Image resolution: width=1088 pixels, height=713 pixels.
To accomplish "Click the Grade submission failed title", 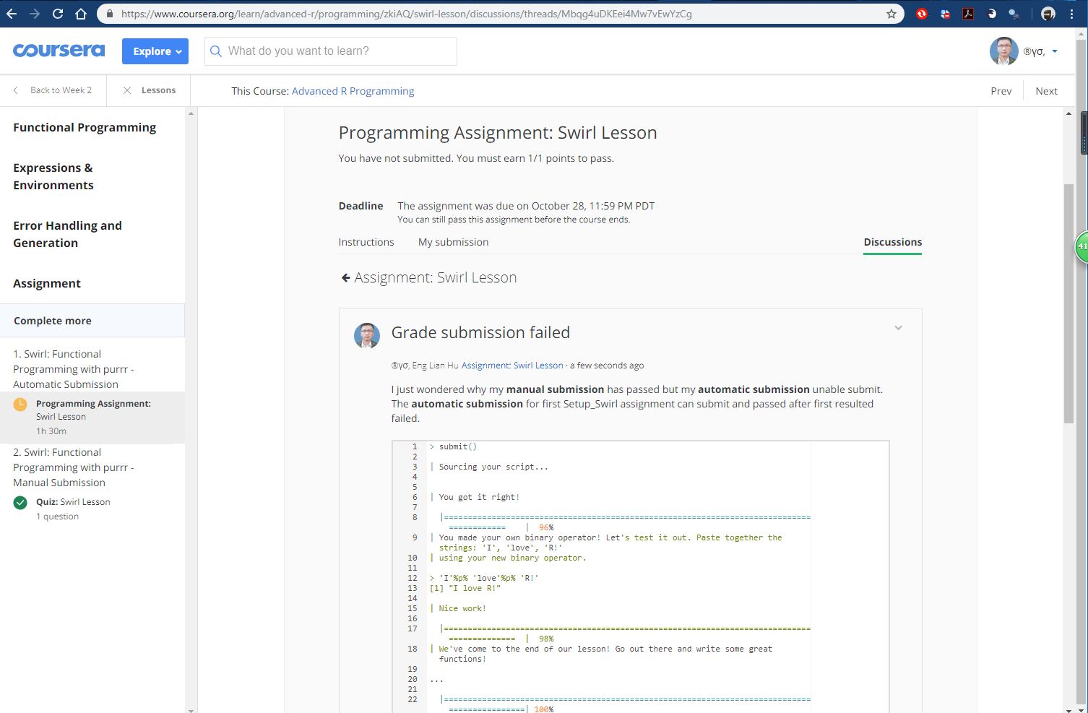I will pos(480,332).
